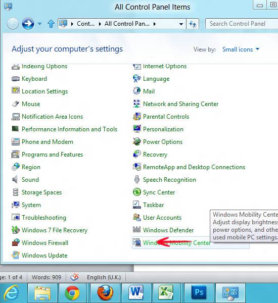Click the Forward navigation arrow

pyautogui.click(x=28, y=24)
